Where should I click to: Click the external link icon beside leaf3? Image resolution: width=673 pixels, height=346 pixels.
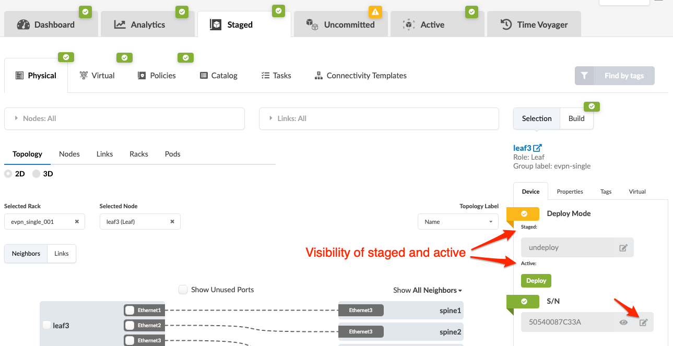coord(537,148)
